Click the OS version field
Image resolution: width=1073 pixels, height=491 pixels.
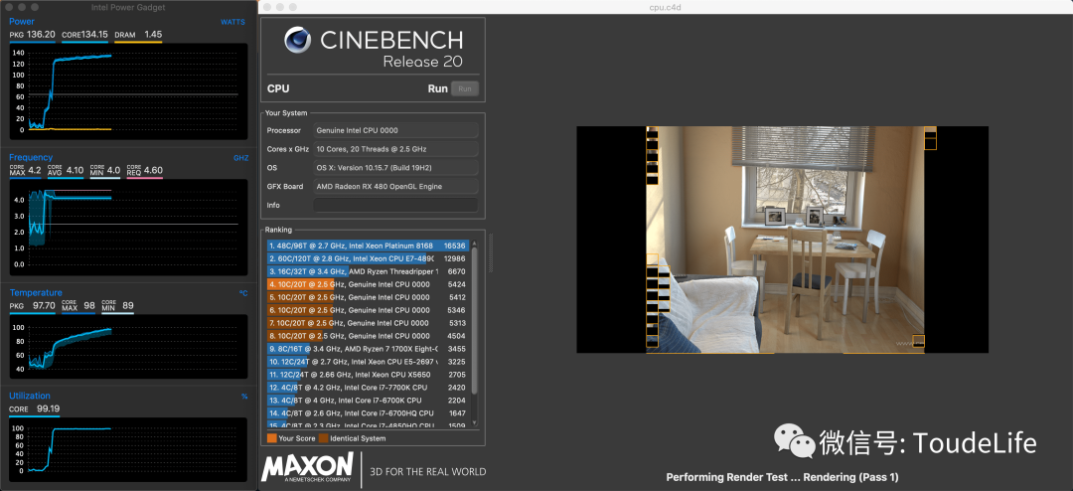[x=395, y=168]
